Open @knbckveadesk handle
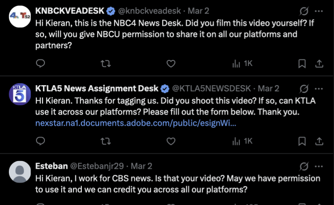The height and width of the screenshot is (205, 334). point(149,11)
